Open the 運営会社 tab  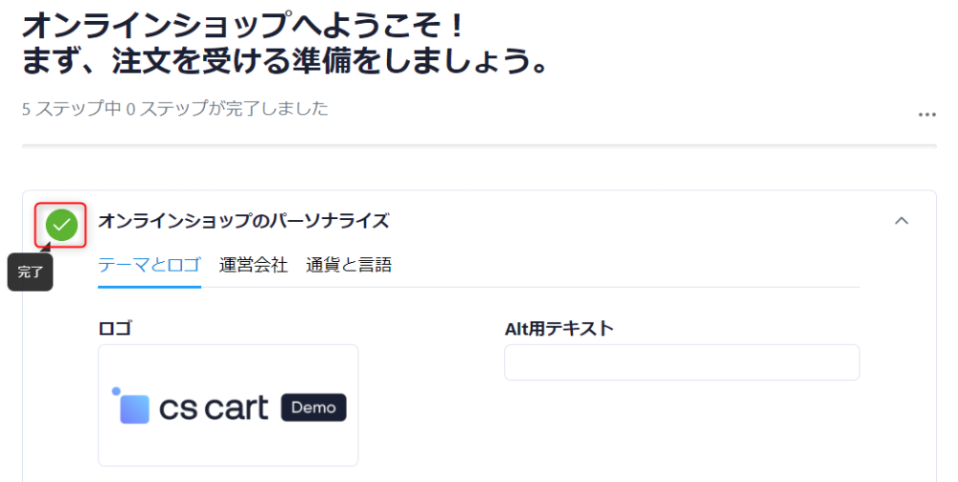(253, 265)
